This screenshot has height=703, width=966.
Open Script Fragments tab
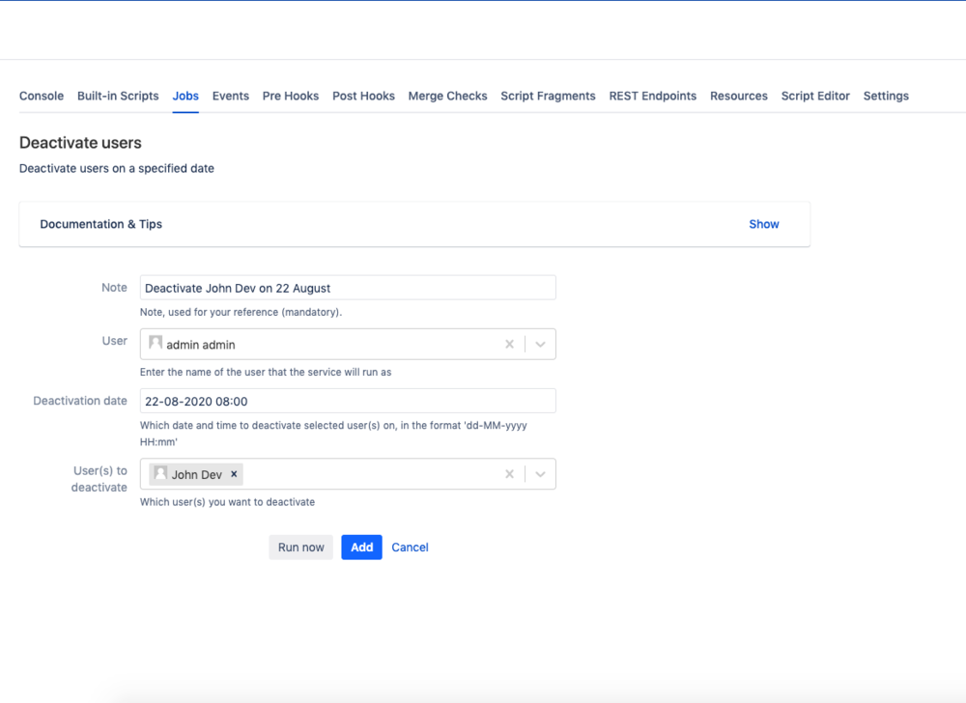click(x=548, y=96)
